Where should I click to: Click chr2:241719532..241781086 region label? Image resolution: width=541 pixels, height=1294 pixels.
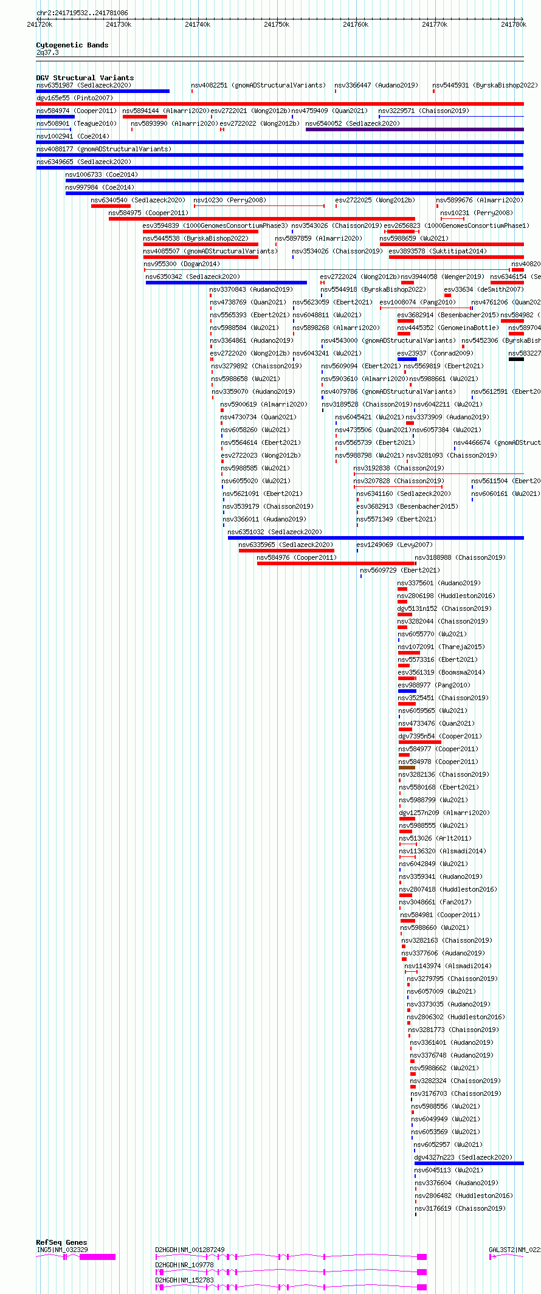(82, 13)
